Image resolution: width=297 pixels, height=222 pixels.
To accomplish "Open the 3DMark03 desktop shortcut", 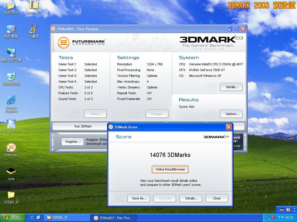I will coord(11,148).
